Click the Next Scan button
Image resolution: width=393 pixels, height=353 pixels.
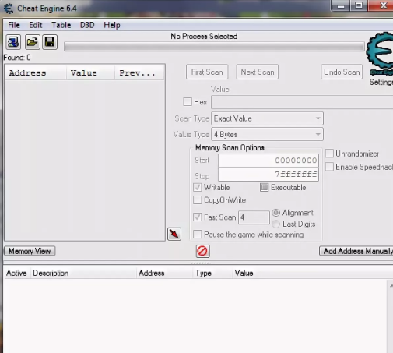click(x=258, y=72)
